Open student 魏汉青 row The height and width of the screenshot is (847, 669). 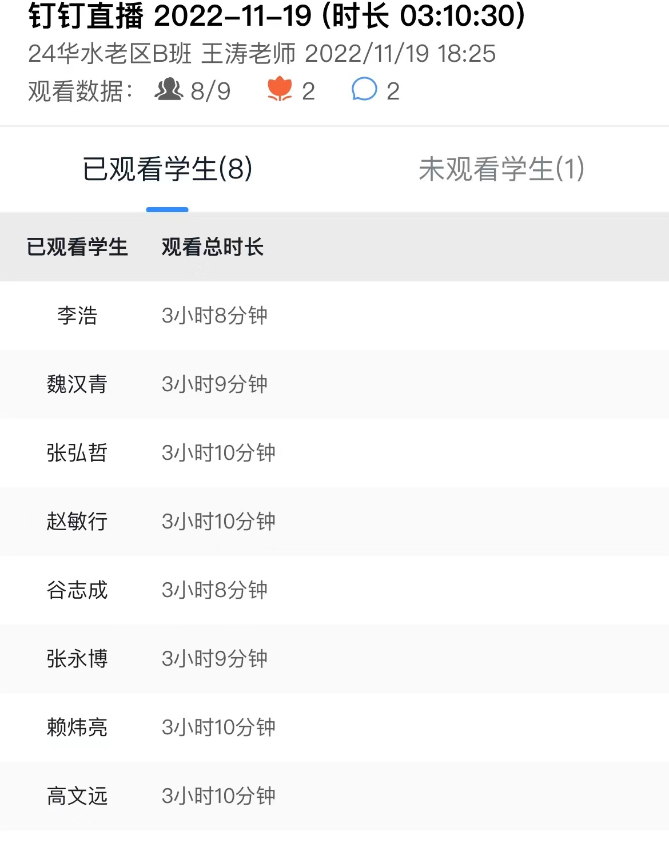[334, 384]
